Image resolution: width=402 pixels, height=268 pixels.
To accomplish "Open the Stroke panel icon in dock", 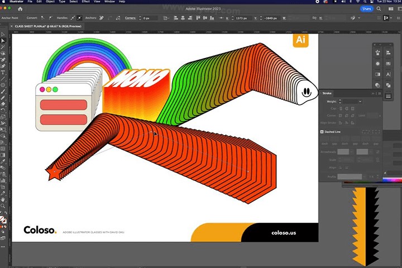I will point(389,95).
